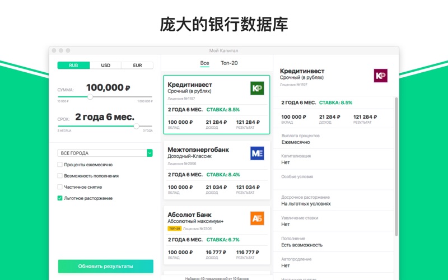The image size is (448, 280).
Task: Select the USD currency option
Action: [x=105, y=66]
